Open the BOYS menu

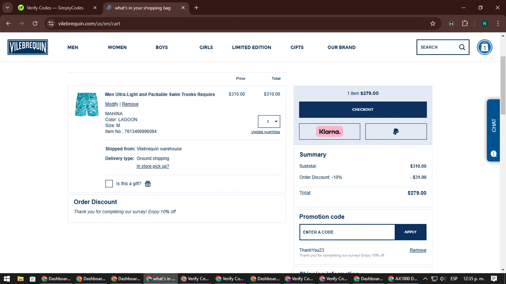coord(162,48)
